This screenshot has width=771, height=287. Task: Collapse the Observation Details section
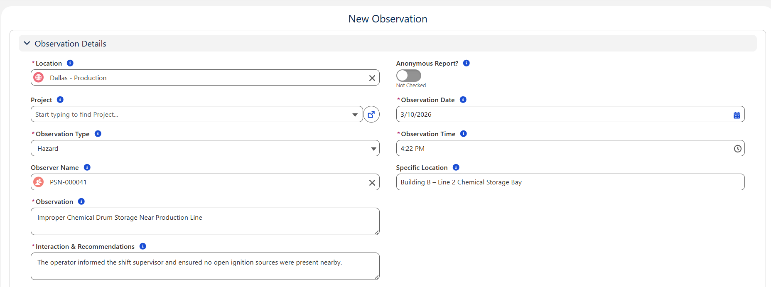(27, 44)
